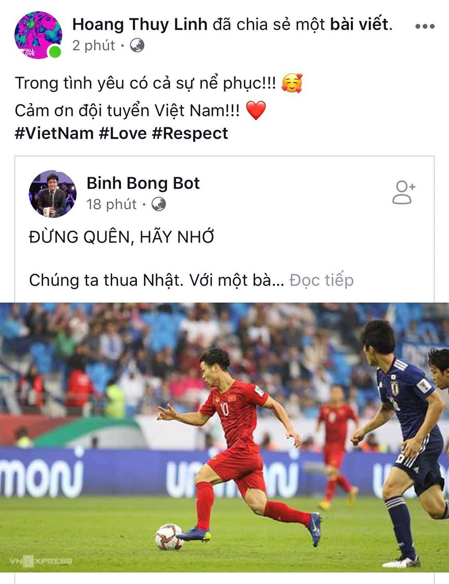This screenshot has width=449, height=584.
Task: Tap the ĐỪNG QUÊN, HÃY NHỚ text
Action: point(122,236)
